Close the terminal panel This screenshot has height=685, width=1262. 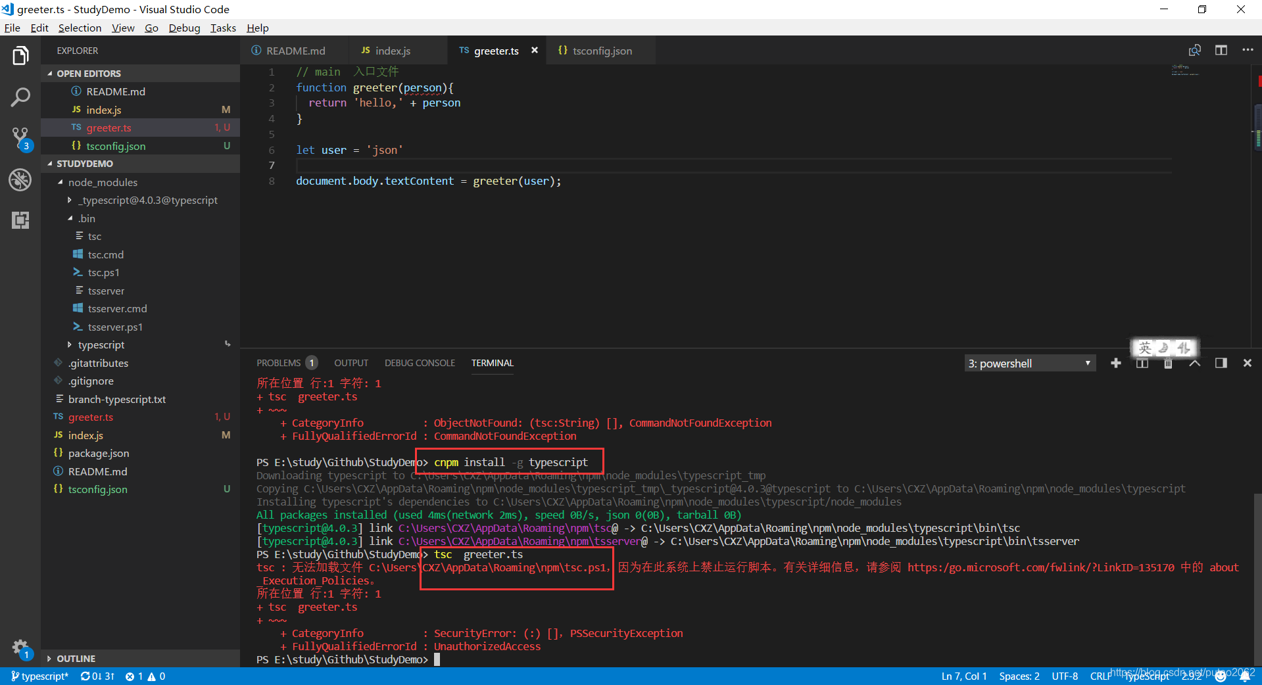[x=1248, y=363]
